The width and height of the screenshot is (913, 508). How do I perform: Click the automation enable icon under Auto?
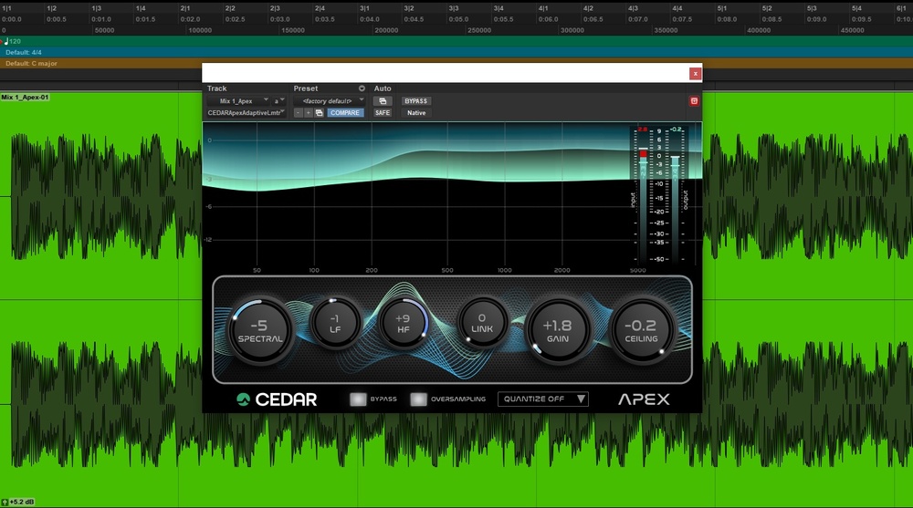[383, 101]
